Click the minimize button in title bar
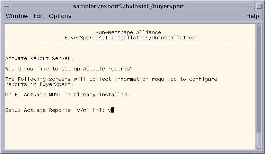The image size is (265, 154). (251, 6)
